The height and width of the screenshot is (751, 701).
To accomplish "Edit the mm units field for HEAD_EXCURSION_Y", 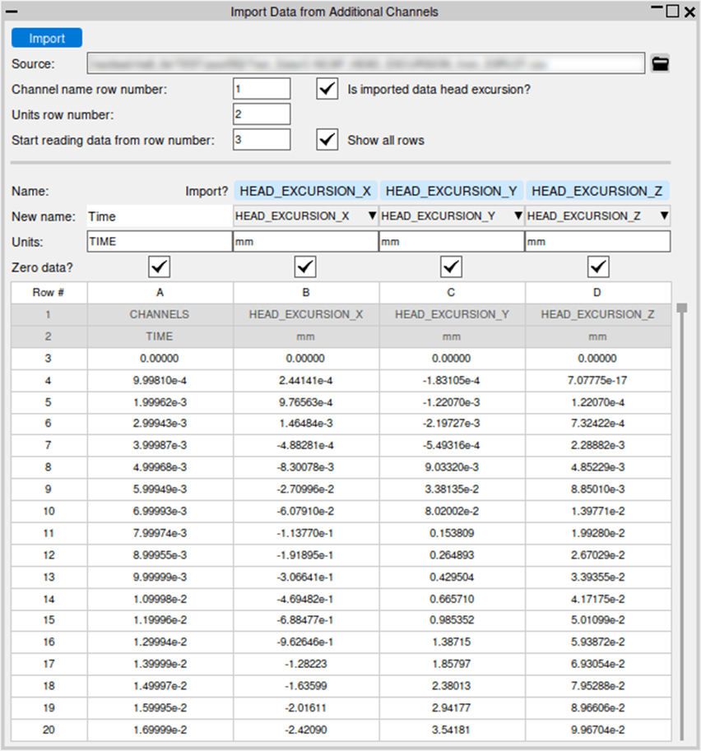I will tap(452, 241).
